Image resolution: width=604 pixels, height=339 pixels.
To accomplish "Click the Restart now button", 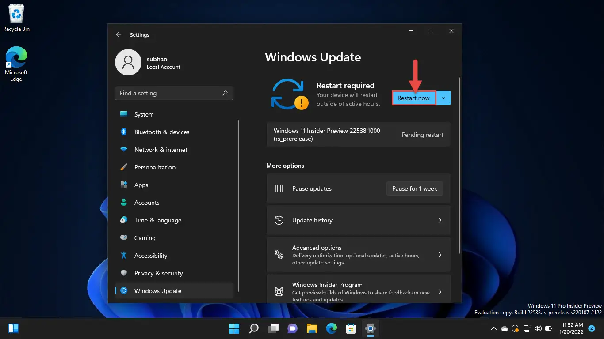I will [x=414, y=98].
